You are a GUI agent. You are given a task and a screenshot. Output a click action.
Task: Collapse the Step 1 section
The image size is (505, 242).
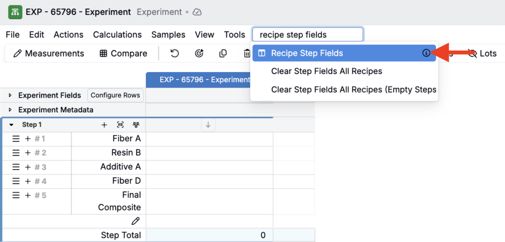coord(11,125)
